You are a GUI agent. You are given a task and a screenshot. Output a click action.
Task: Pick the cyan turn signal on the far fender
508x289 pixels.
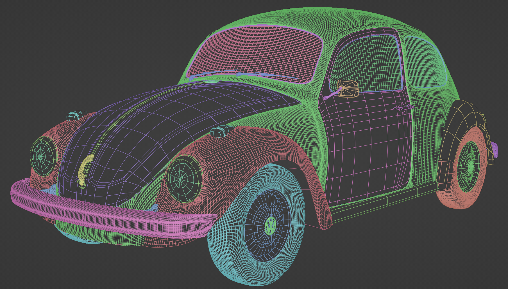coord(77,115)
